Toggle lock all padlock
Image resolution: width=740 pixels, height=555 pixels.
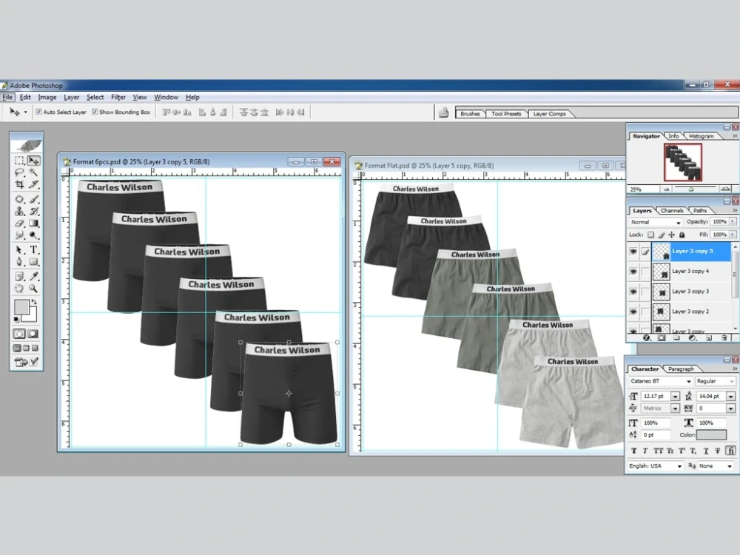click(x=682, y=235)
